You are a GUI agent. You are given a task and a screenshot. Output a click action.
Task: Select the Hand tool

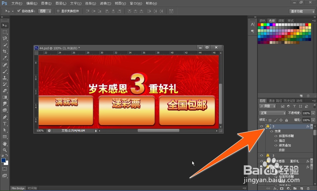coord(5,144)
